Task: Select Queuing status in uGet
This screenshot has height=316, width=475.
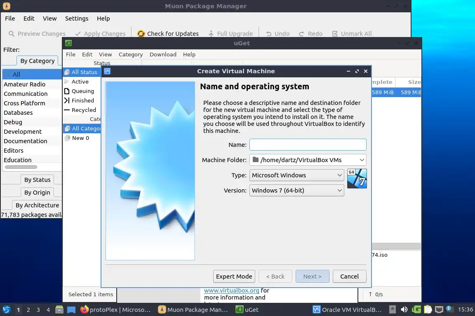Action: [82, 91]
